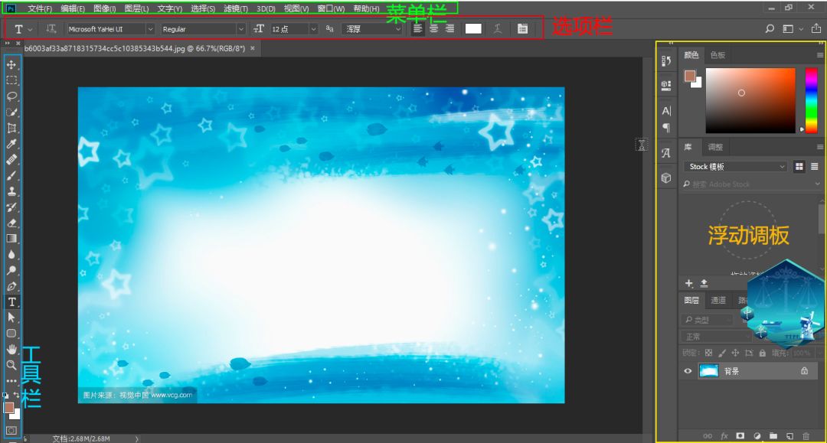Open the 3D panel cube icon
The width and height of the screenshot is (827, 443).
(x=666, y=178)
